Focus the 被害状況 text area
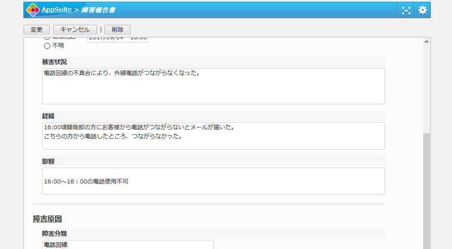 213,86
